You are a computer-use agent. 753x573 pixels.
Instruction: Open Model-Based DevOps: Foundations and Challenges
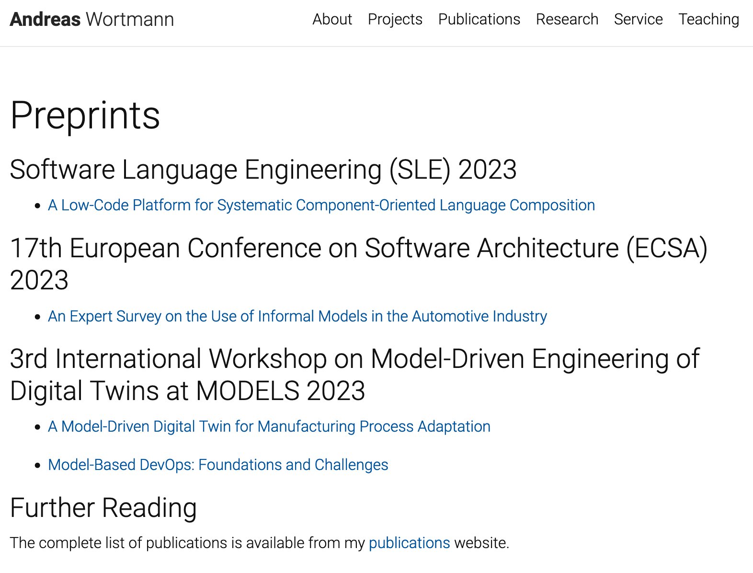(218, 465)
